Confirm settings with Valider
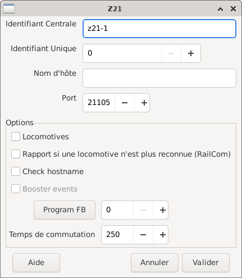This screenshot has height=278, width=242. [206, 263]
